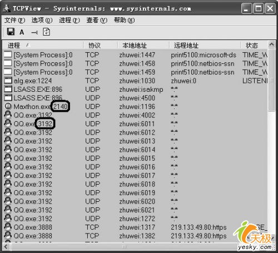Click remote address zhuwei:0
The height and width of the screenshot is (253, 278).
click(x=183, y=81)
